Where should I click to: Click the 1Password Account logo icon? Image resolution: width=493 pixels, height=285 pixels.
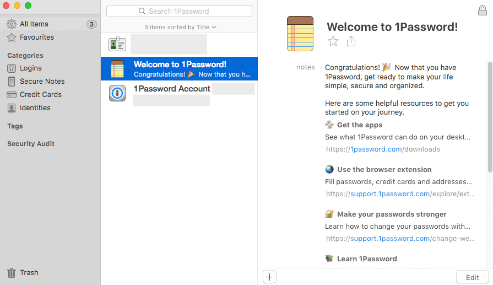[117, 93]
